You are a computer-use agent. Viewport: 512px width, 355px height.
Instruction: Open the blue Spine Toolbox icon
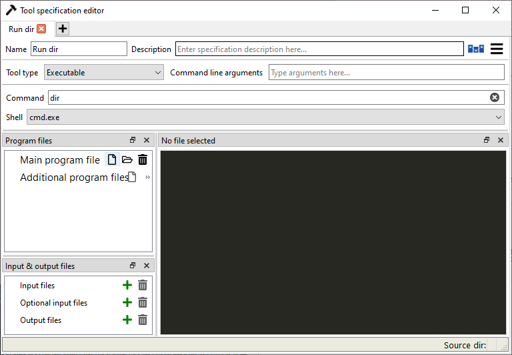476,49
